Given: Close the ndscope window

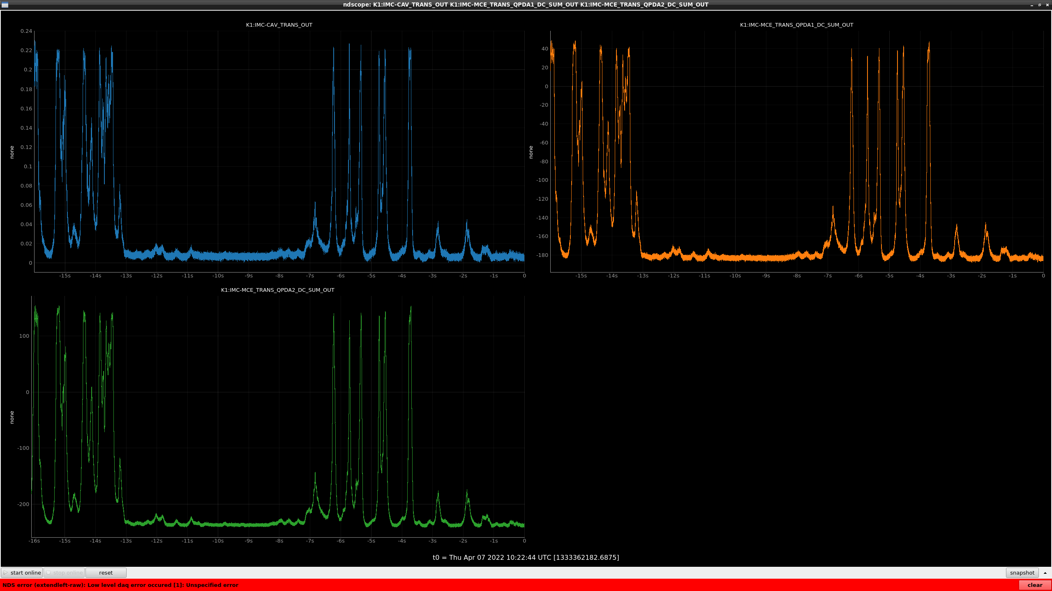Looking at the screenshot, I should pos(1047,5).
